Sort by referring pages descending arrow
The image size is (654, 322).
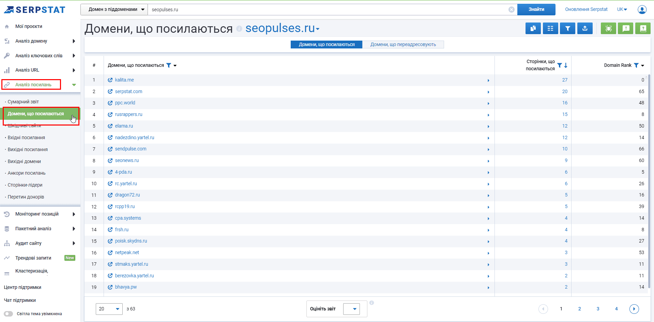point(566,65)
